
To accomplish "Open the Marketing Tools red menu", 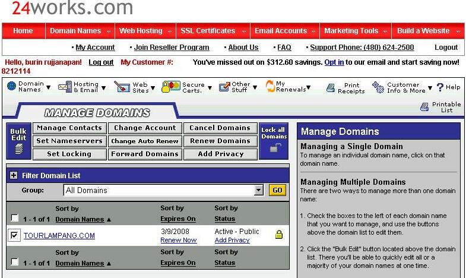I will pos(356,31).
